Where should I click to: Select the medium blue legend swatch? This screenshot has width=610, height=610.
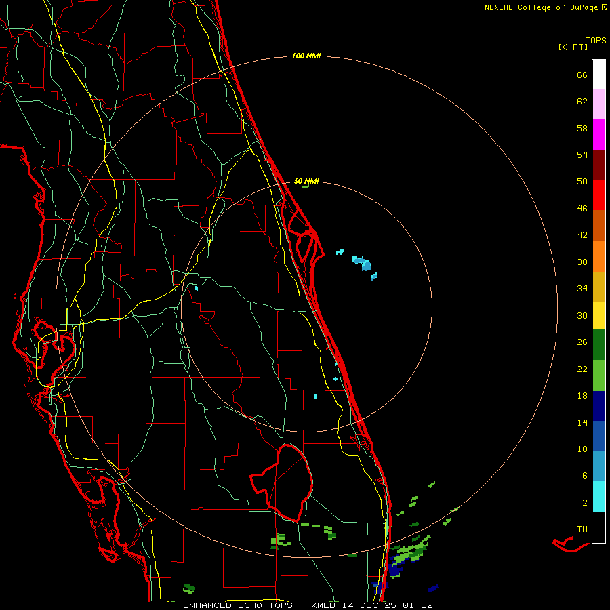pos(598,436)
